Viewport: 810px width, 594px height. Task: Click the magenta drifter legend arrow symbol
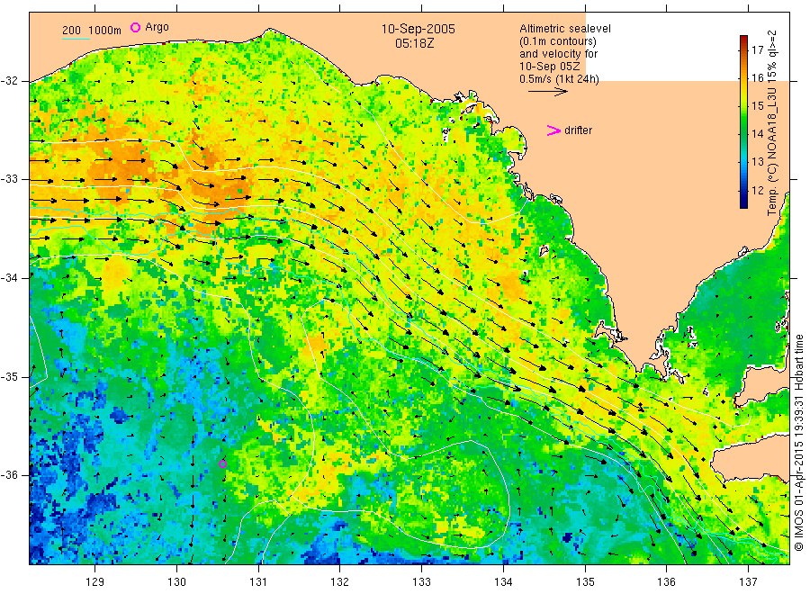coord(553,130)
